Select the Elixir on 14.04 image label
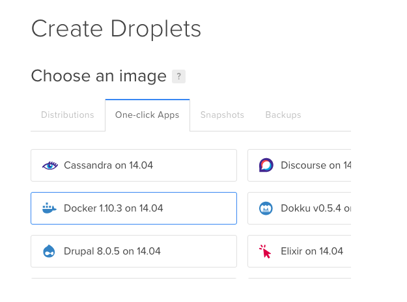Image resolution: width=407 pixels, height=302 pixels. 312,251
